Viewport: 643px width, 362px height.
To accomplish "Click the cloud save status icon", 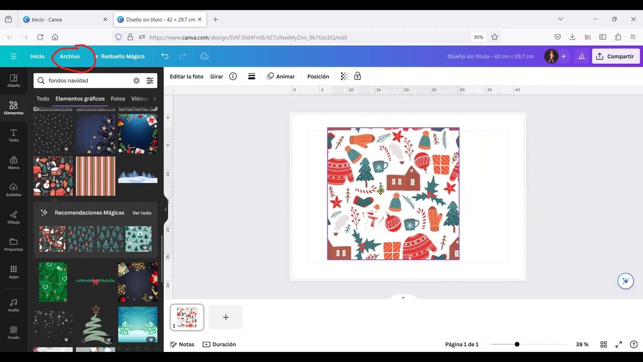I will [x=204, y=56].
